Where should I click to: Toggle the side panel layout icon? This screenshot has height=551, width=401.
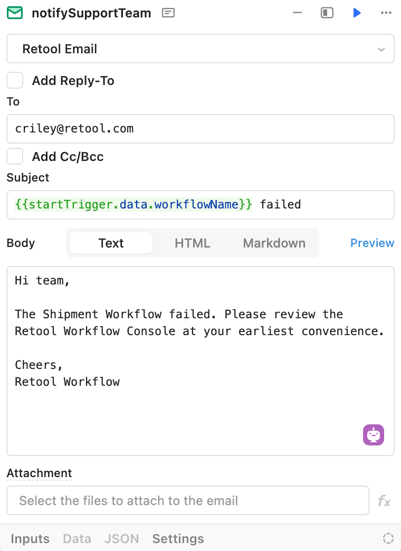pyautogui.click(x=327, y=13)
